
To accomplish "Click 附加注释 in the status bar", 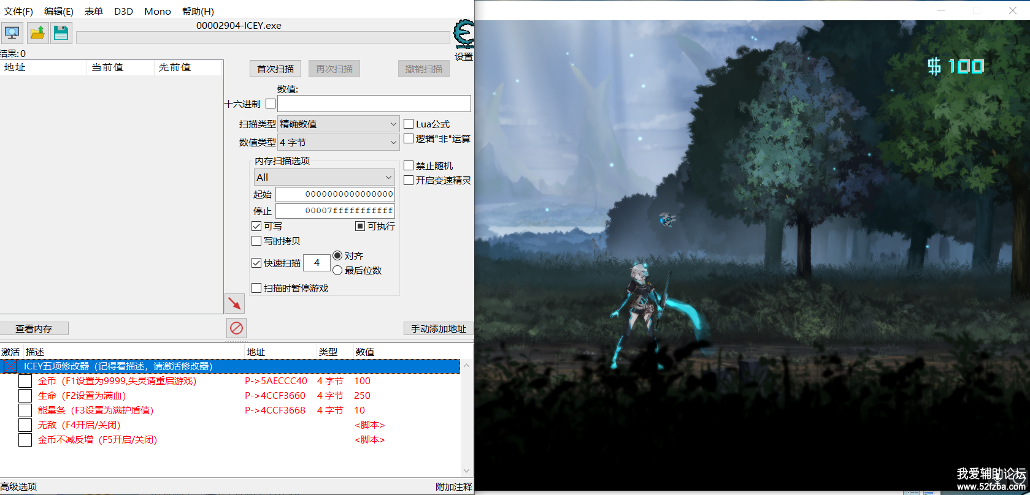I will pos(454,486).
